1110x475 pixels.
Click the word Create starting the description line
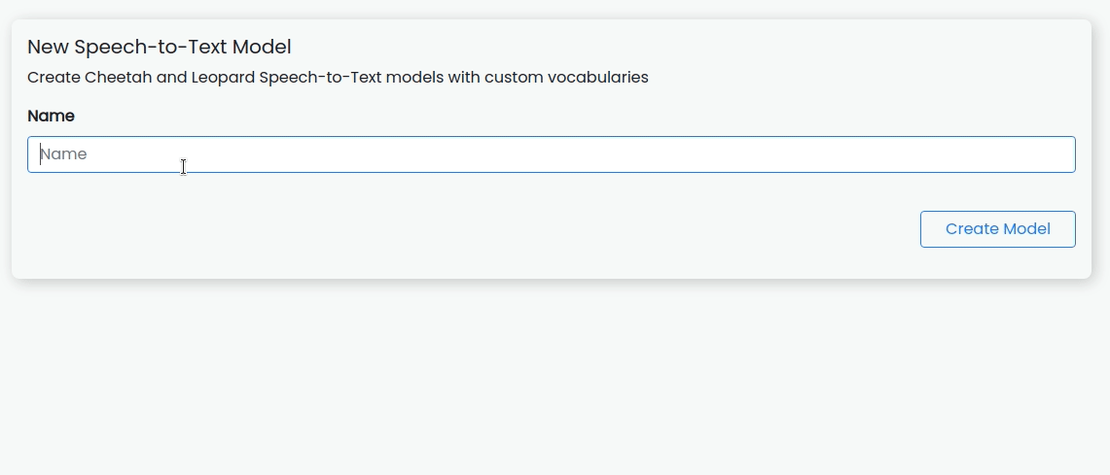pos(54,77)
